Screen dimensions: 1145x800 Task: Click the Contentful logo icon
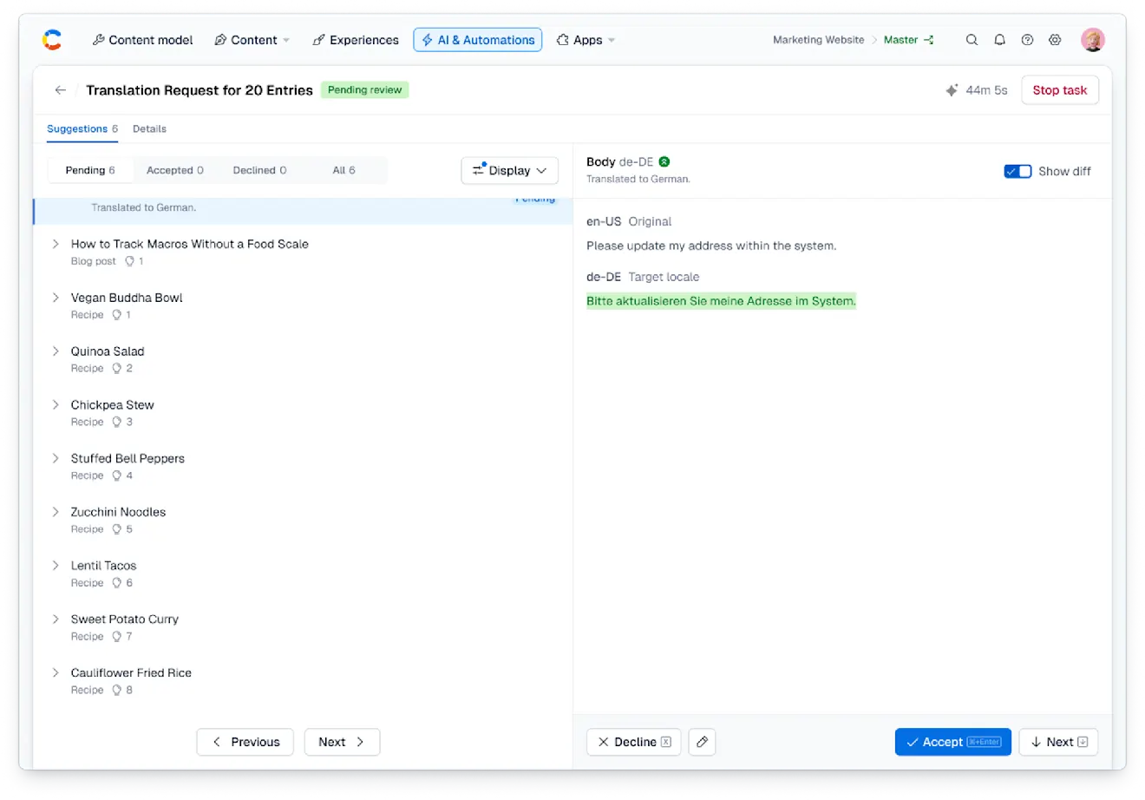pyautogui.click(x=52, y=40)
